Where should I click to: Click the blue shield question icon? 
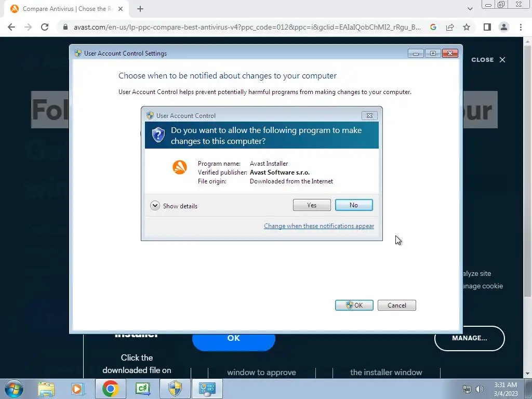pyautogui.click(x=158, y=135)
